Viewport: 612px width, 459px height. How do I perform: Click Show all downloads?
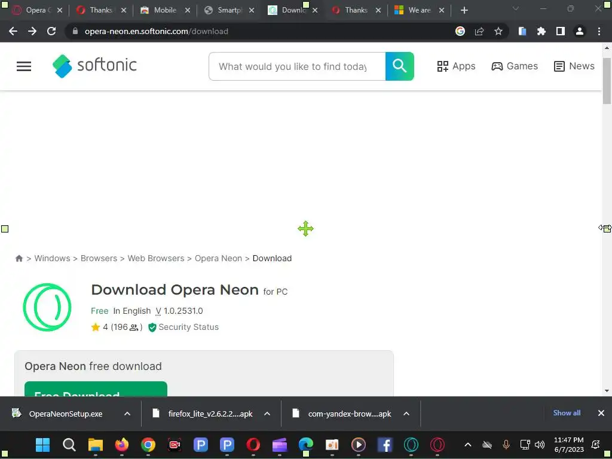pyautogui.click(x=567, y=413)
